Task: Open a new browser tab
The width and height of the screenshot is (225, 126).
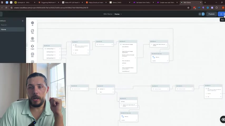Action: pyautogui.click(x=205, y=2)
